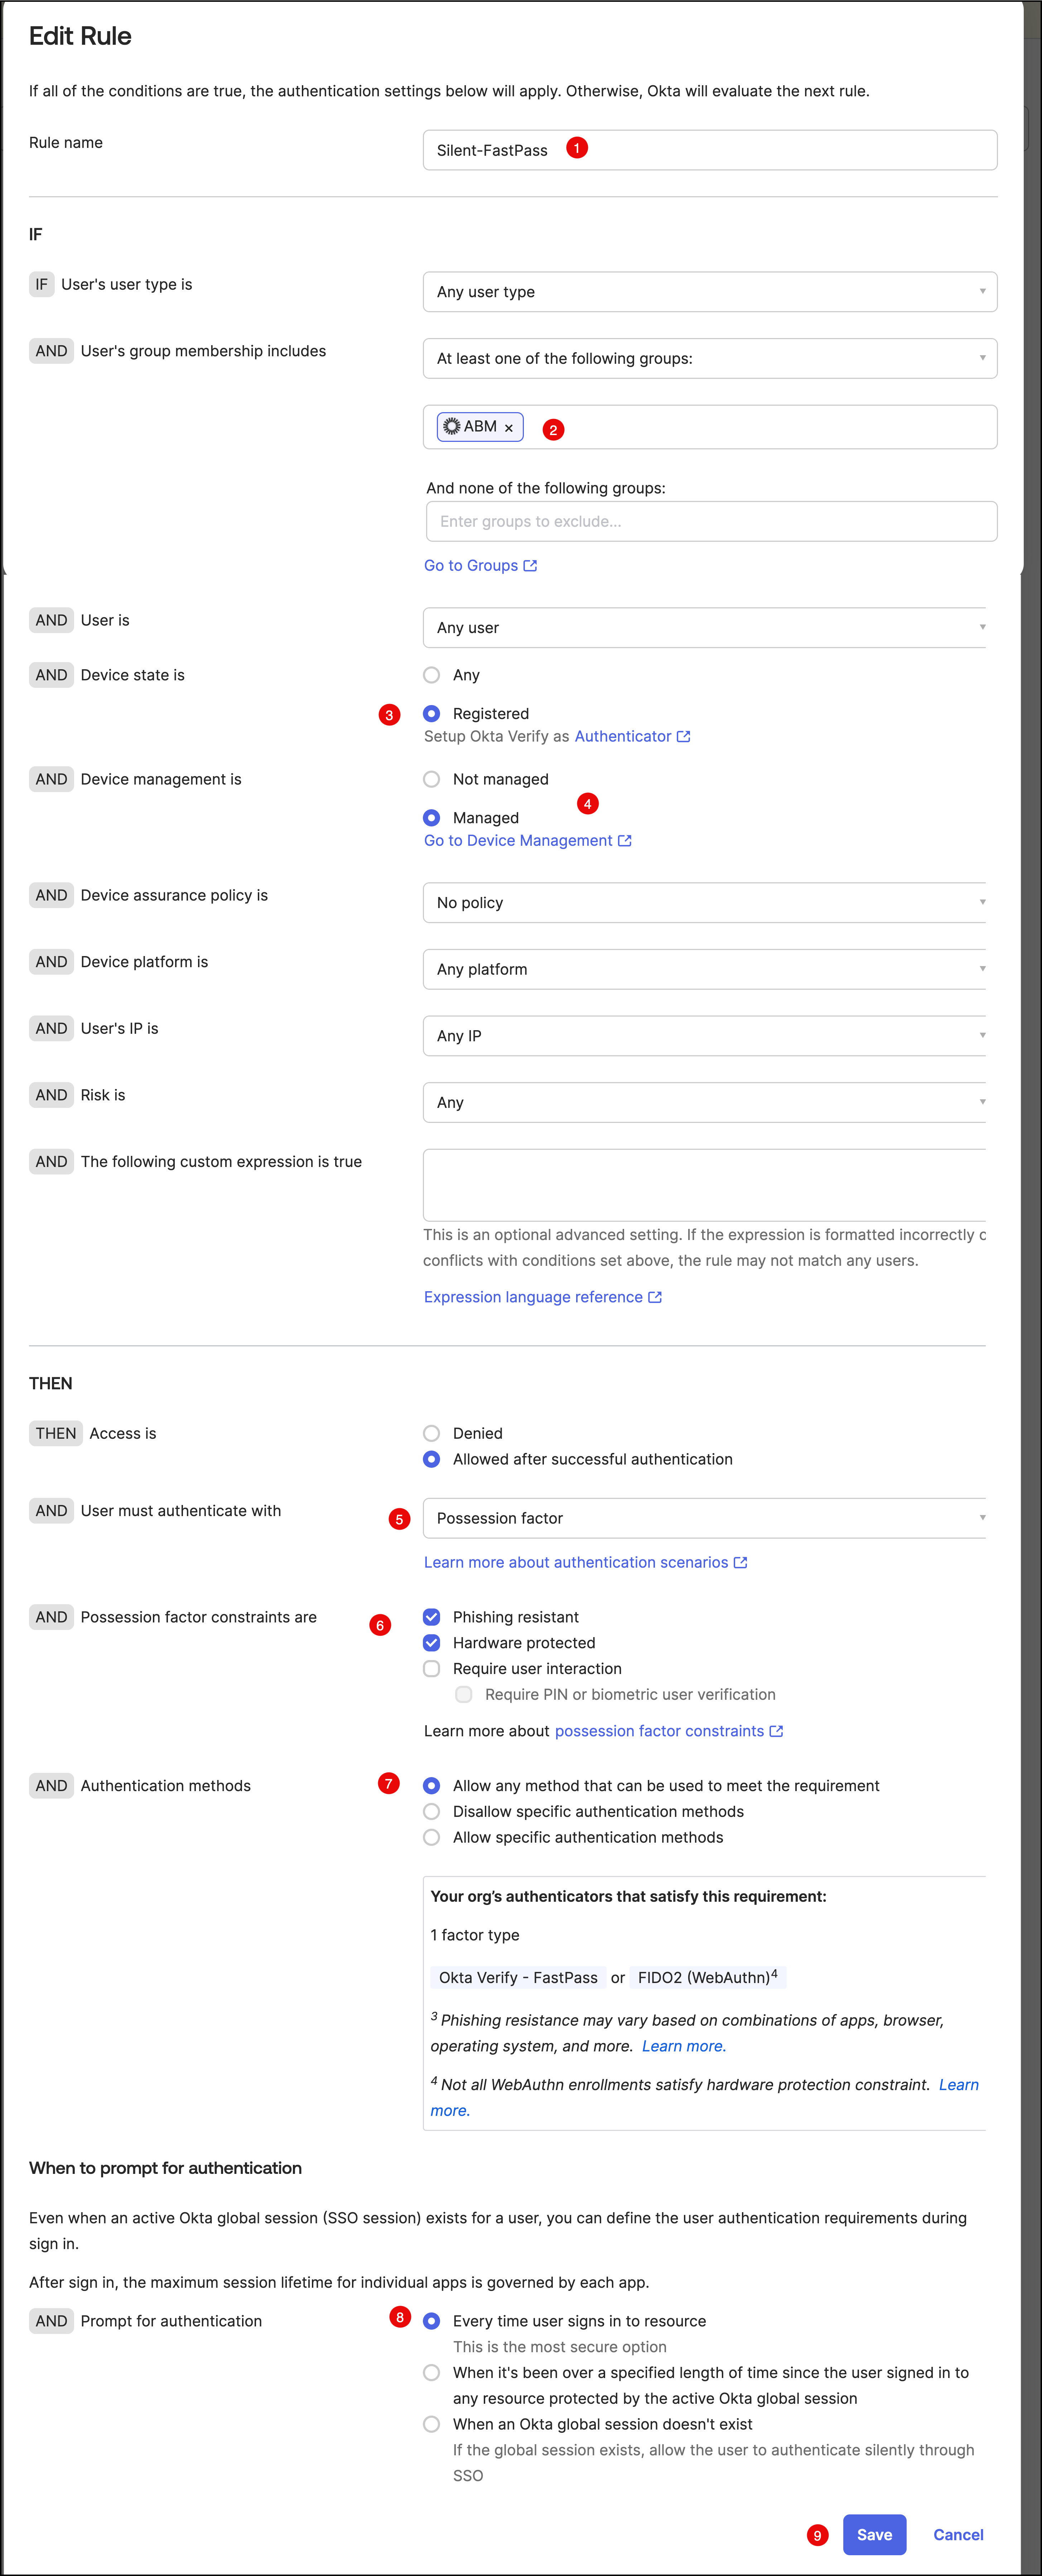Click the Cancel link
Image resolution: width=1042 pixels, height=2576 pixels.
957,2535
